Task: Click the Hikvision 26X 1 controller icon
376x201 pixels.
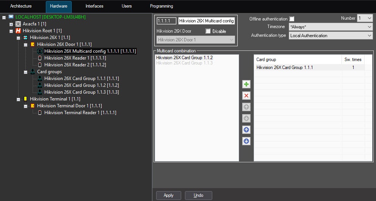Action: tap(25, 38)
